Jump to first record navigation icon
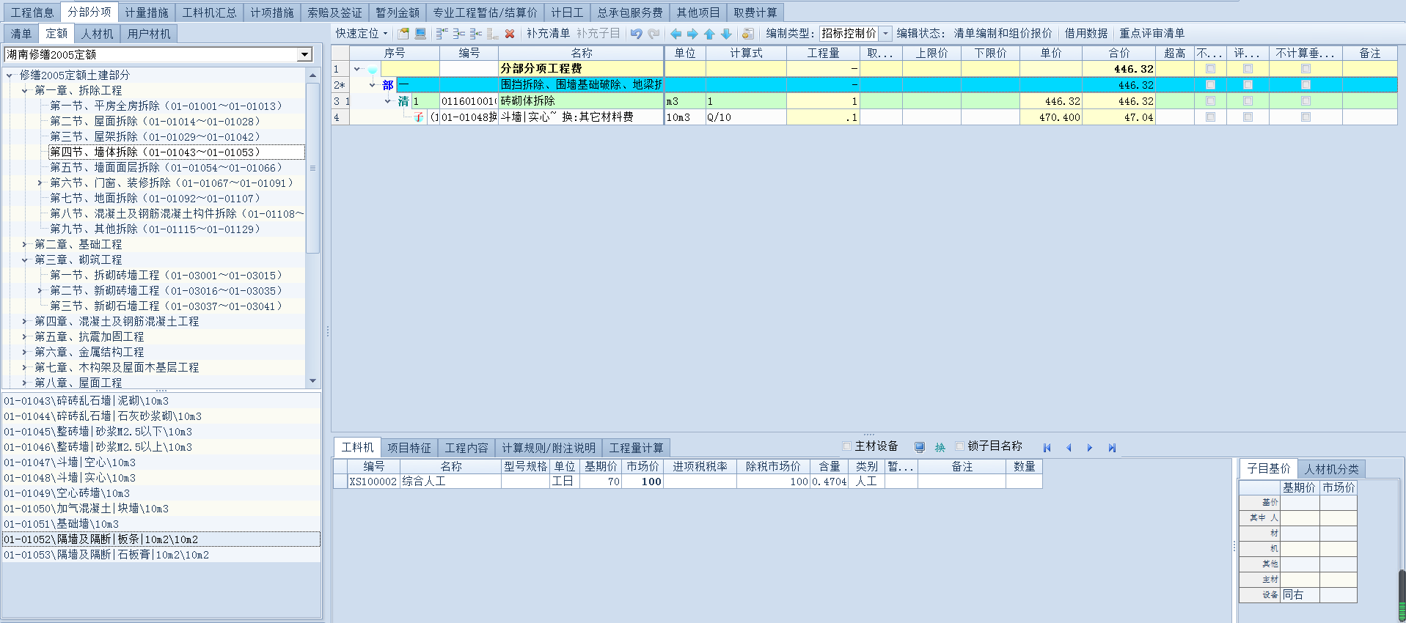Viewport: 1406px width, 623px height. (1047, 448)
